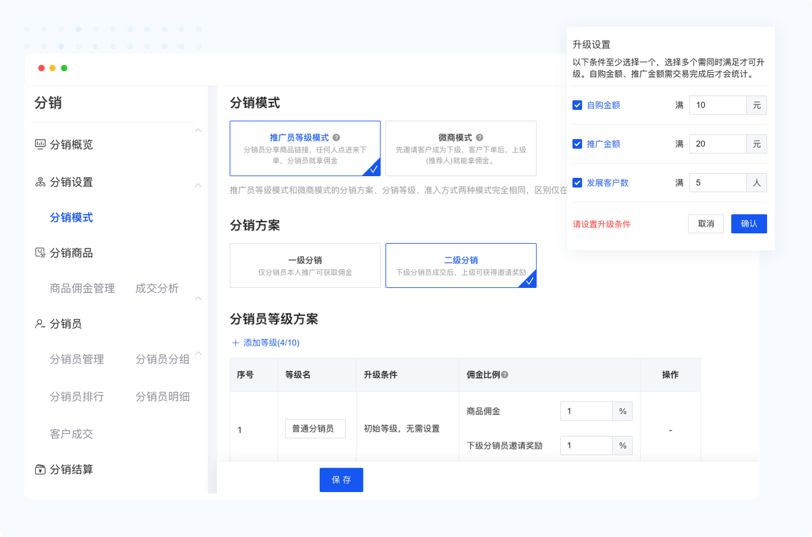812x537 pixels.
Task: Select the 微商模式 card
Action: (461, 148)
